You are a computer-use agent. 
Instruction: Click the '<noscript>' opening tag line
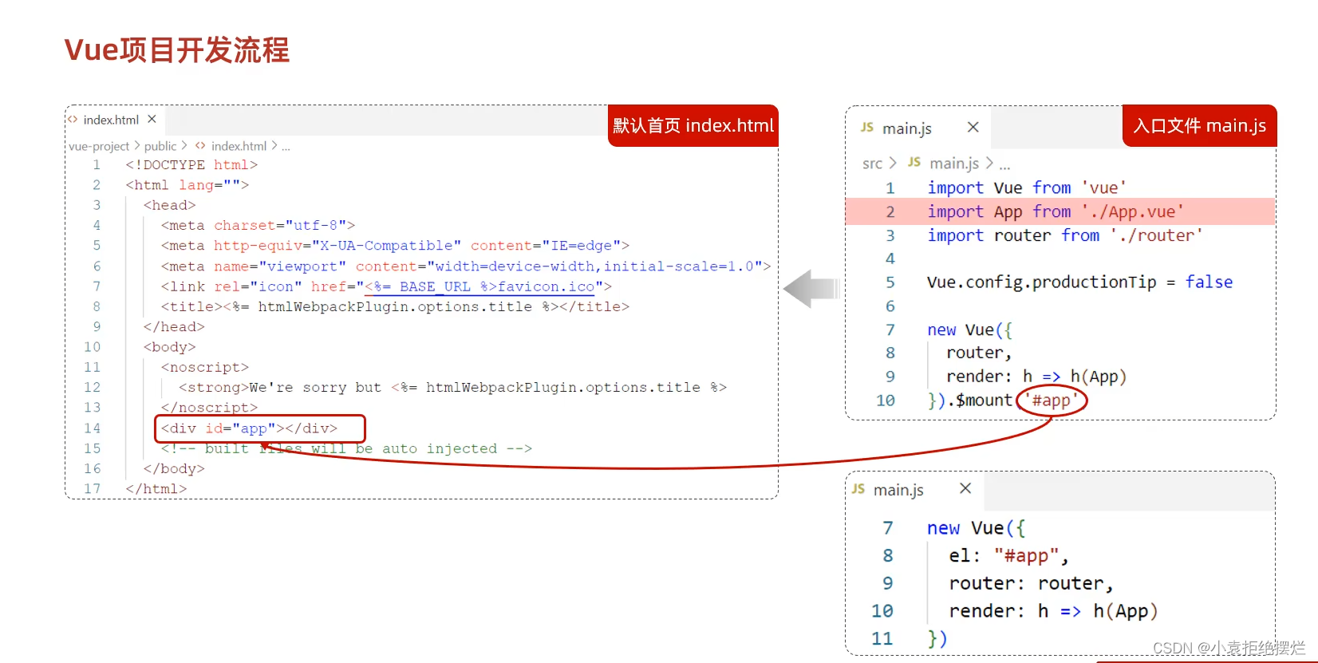(205, 367)
